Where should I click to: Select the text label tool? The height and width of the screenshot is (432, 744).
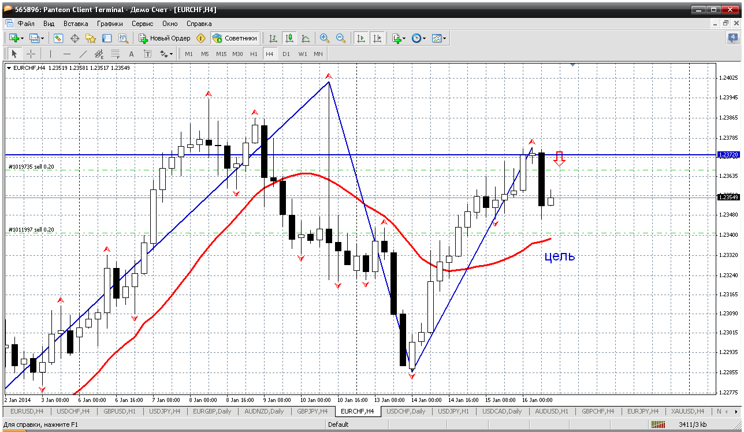[x=147, y=54]
